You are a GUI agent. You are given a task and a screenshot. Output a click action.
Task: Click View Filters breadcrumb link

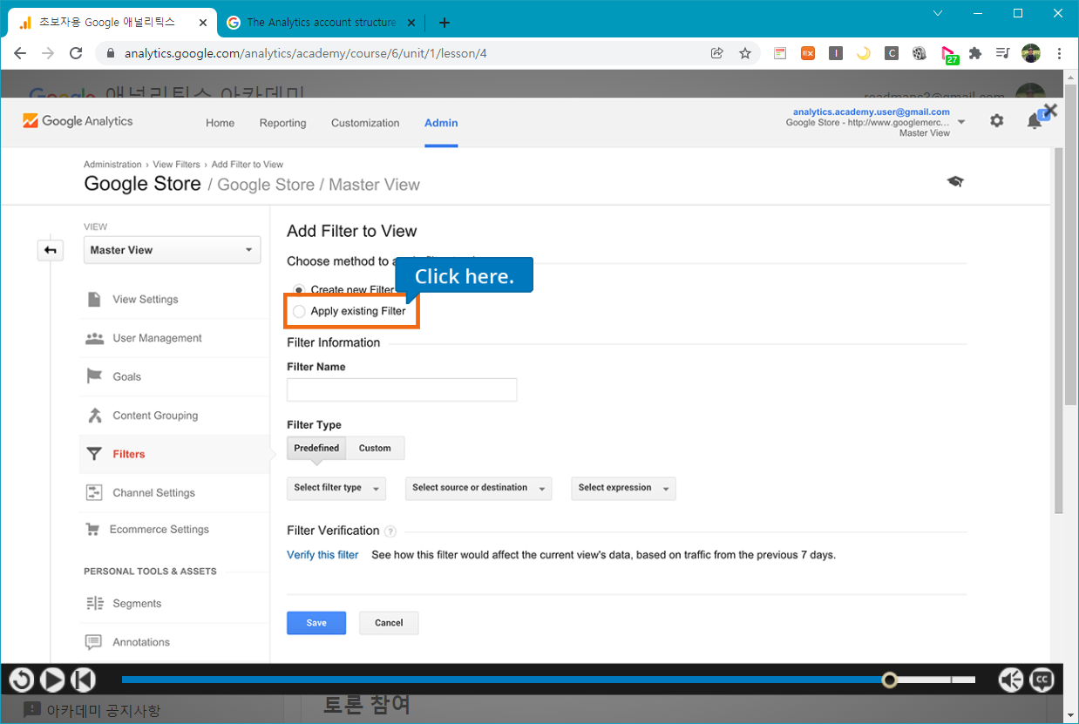pos(176,165)
